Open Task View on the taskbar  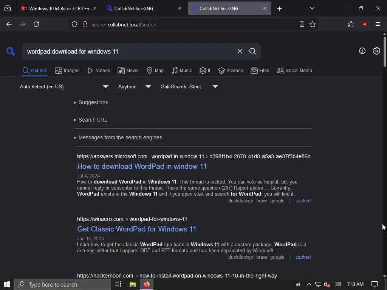pyautogui.click(x=118, y=284)
